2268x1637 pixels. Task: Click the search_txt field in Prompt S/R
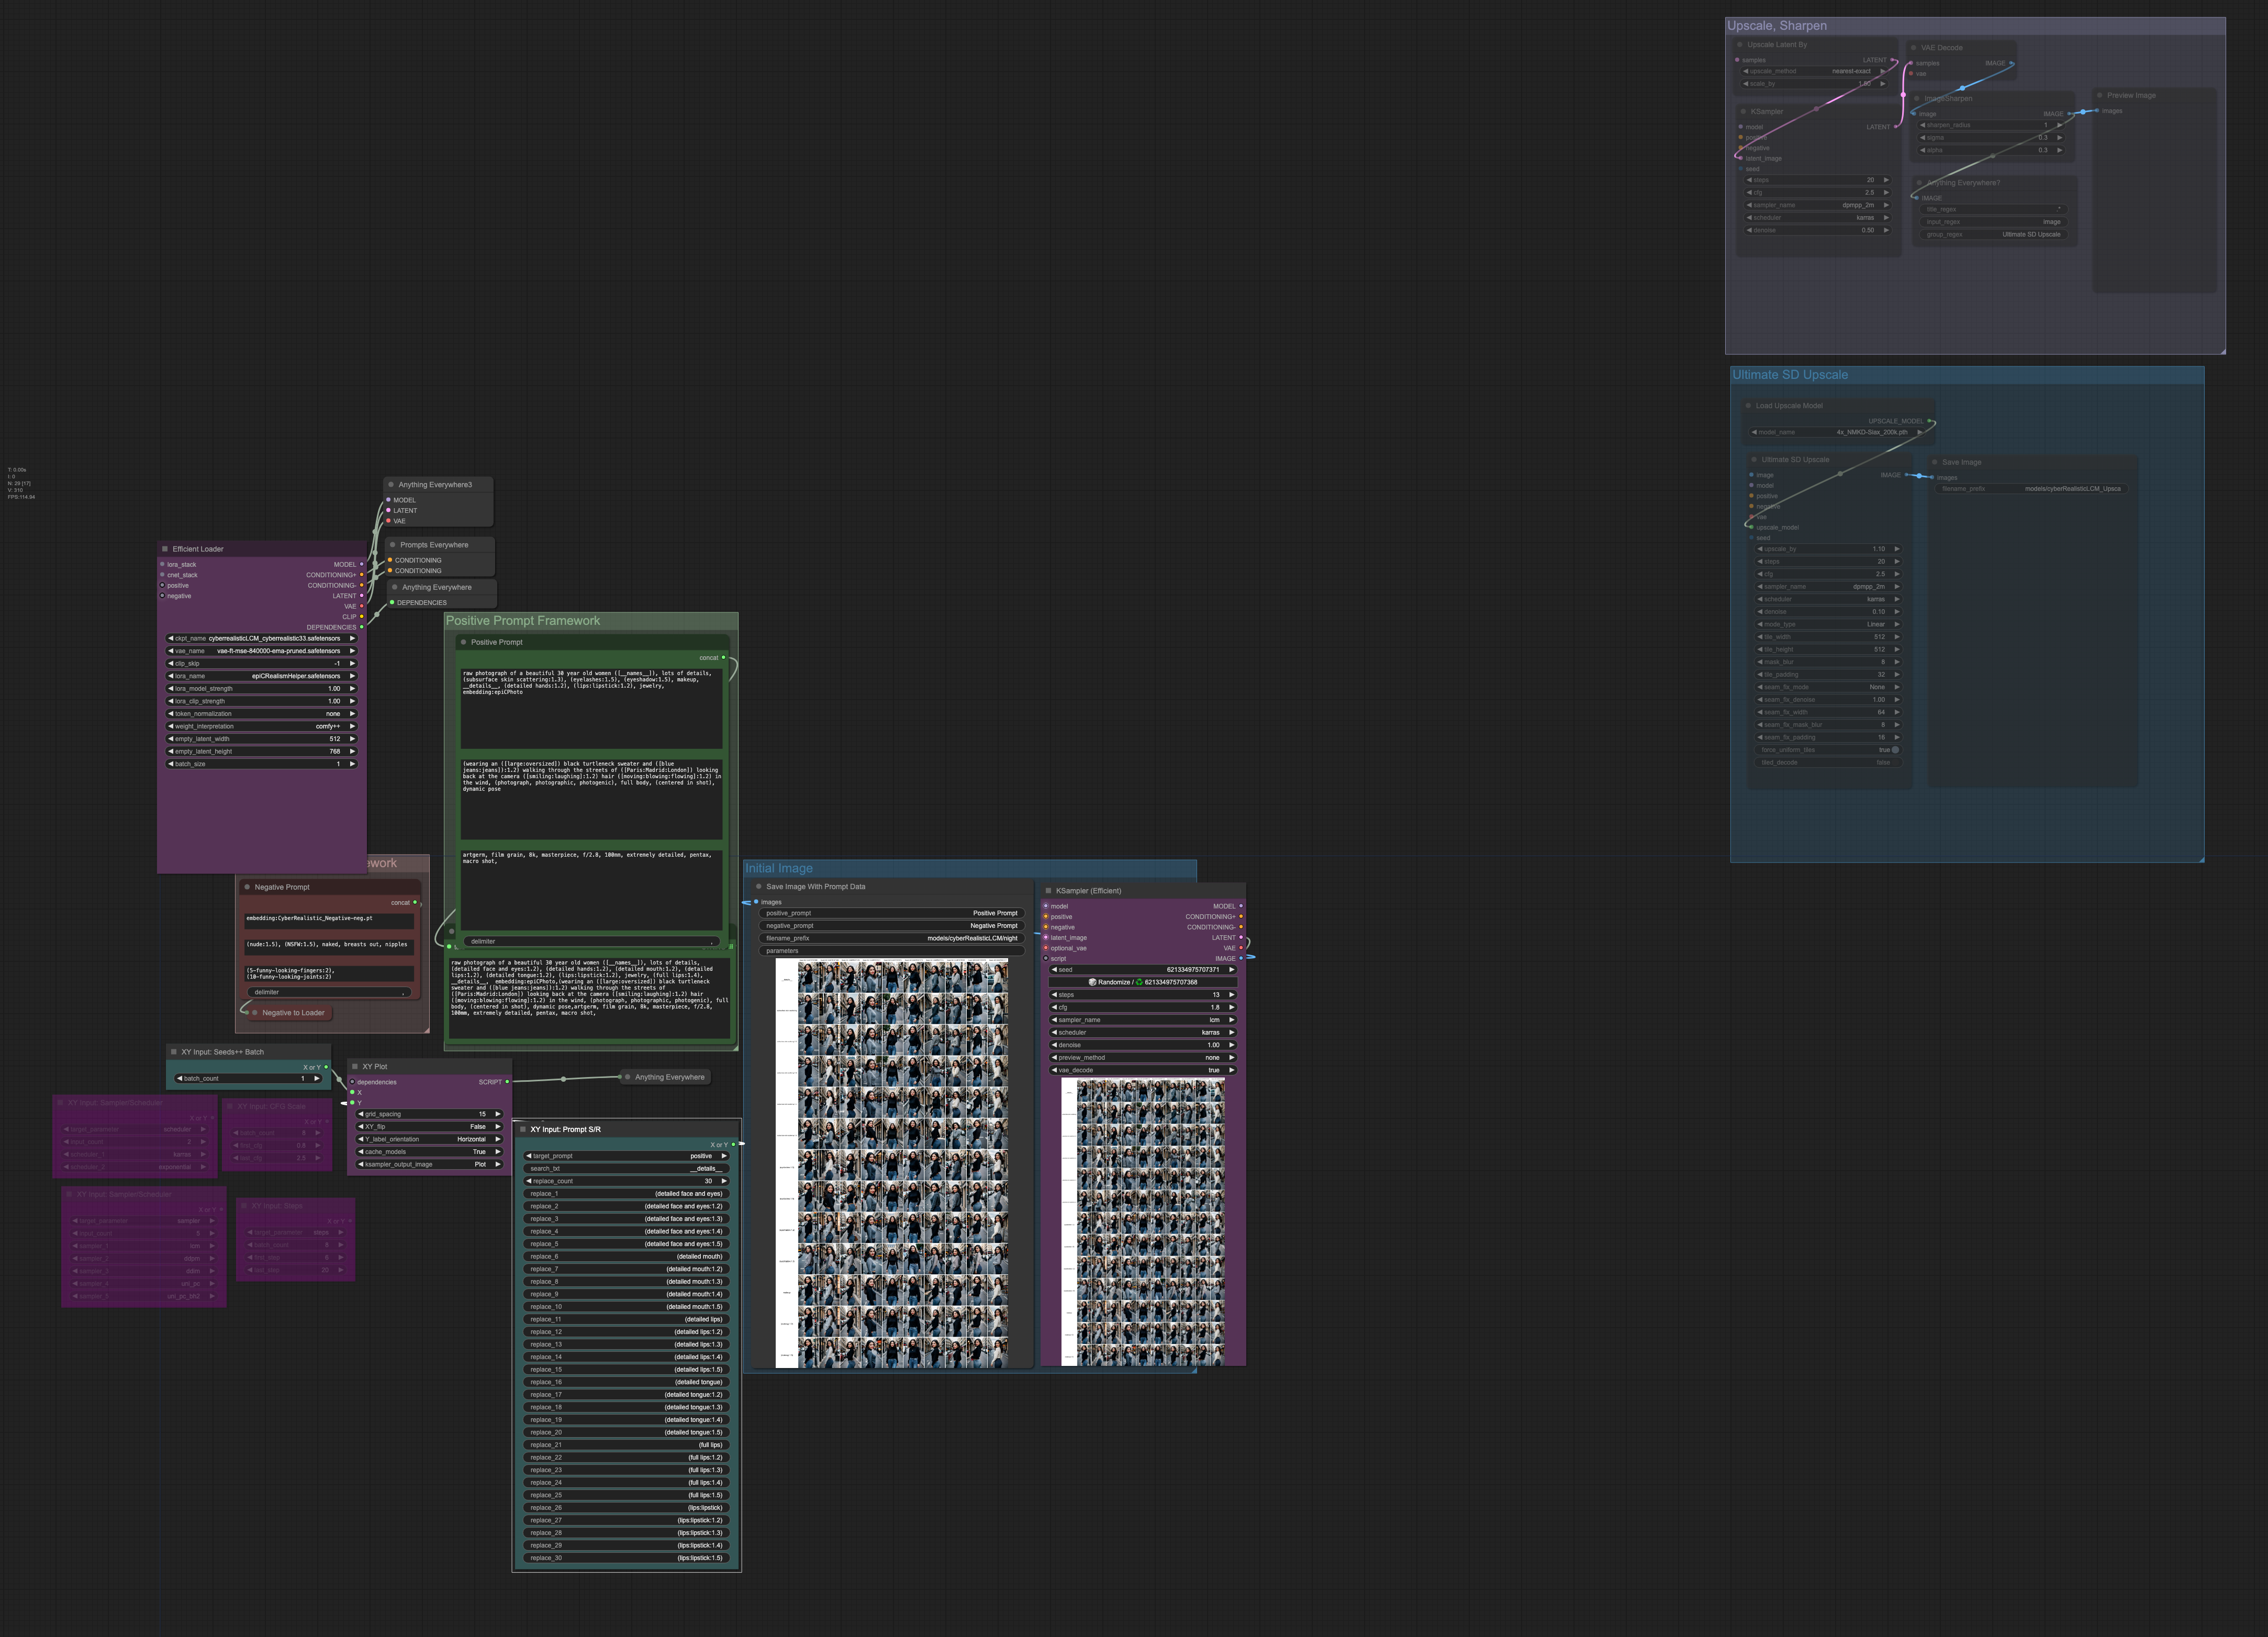pos(626,1169)
